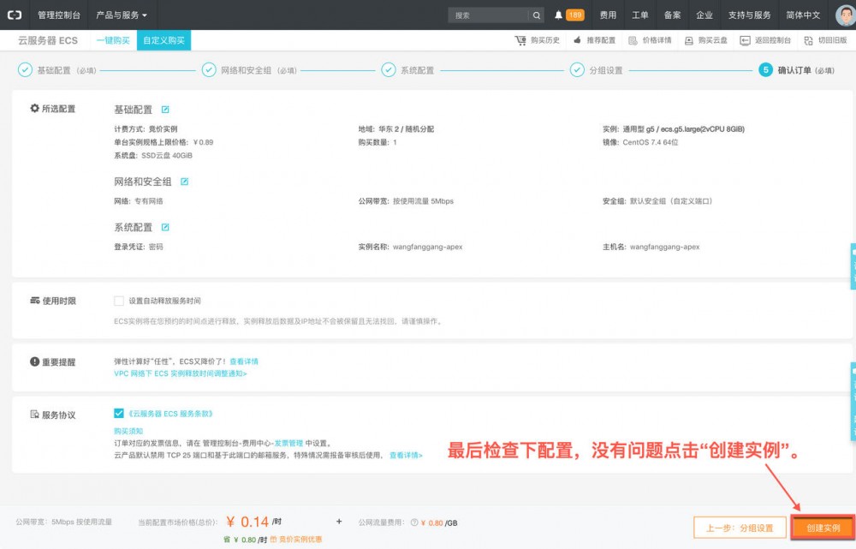This screenshot has width=856, height=549.
Task: Click 返回控制台 to return to console
Action: [x=770, y=39]
